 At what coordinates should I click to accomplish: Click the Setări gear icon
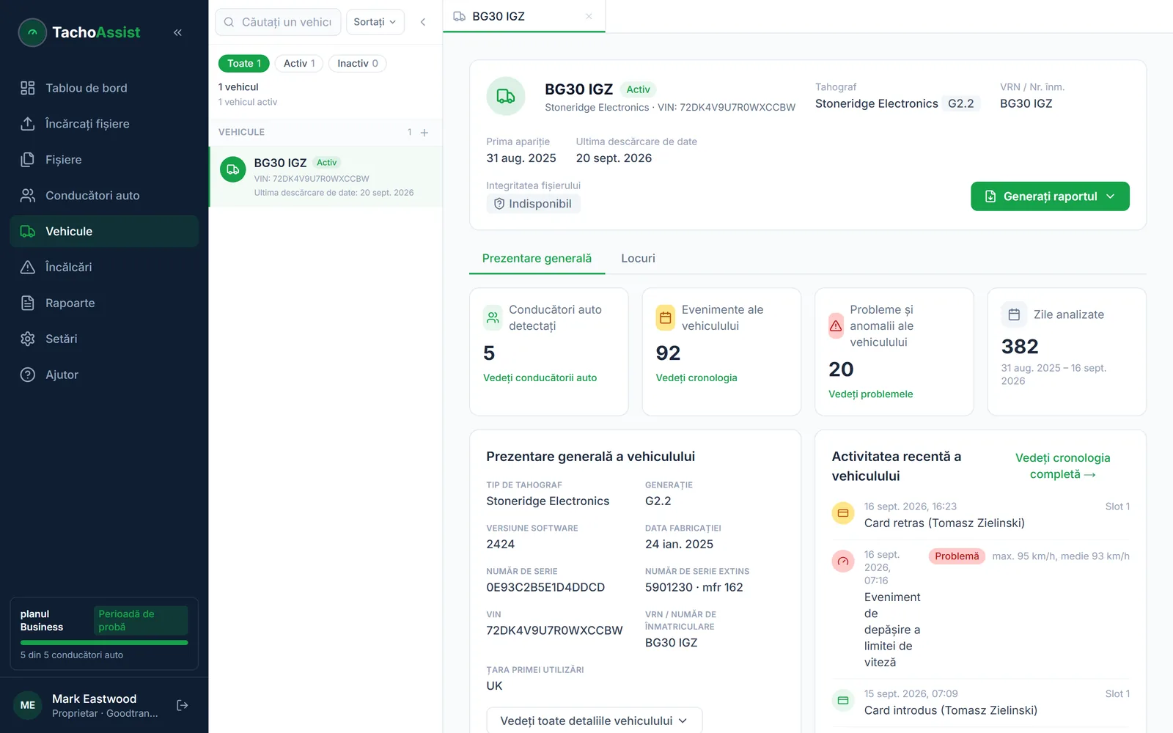[28, 339]
